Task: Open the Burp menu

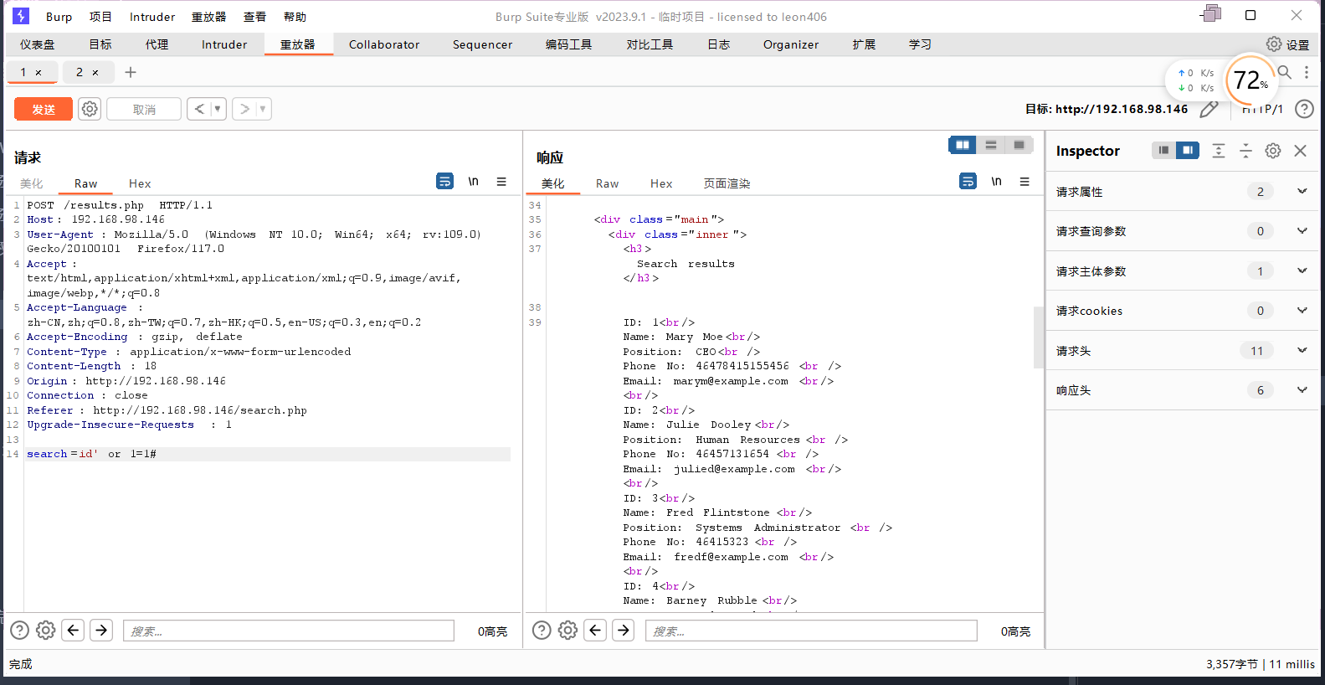Action: click(59, 17)
